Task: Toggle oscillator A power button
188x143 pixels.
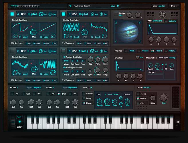Action: pyautogui.click(x=12, y=14)
